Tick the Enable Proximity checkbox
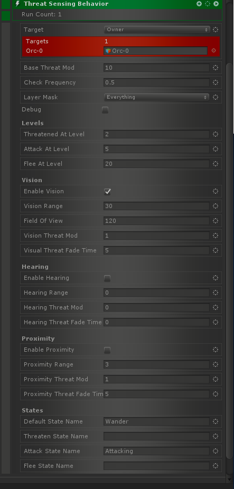 point(107,350)
